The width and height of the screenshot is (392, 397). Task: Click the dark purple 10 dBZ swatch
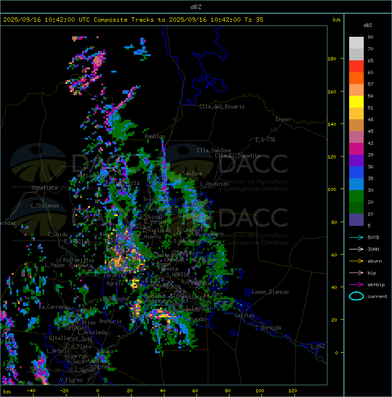(x=356, y=220)
